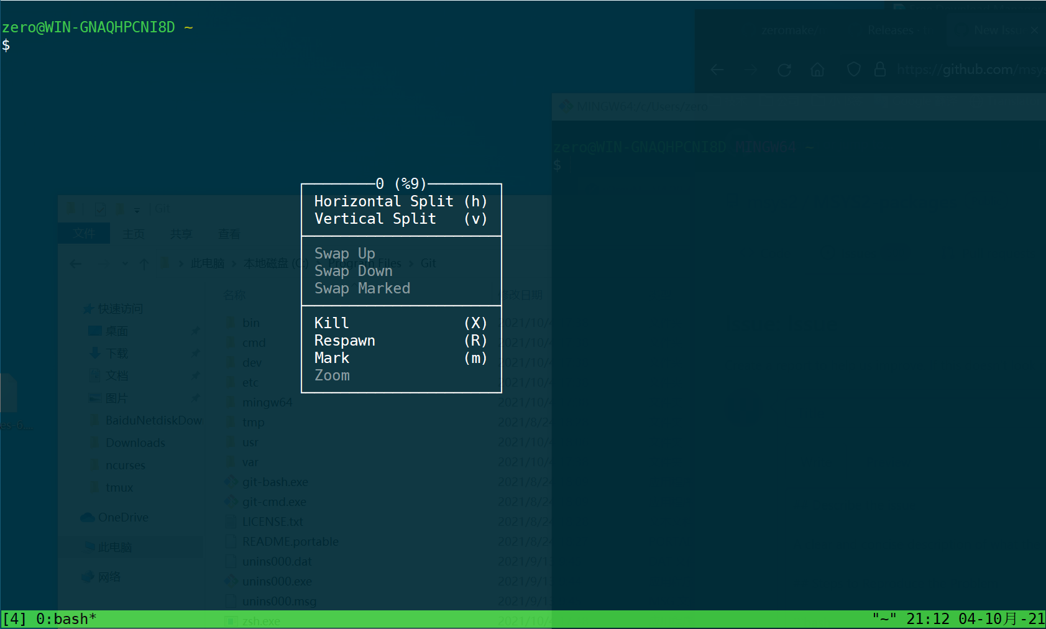
Task: Click the tracking protection shield icon
Action: pos(853,69)
